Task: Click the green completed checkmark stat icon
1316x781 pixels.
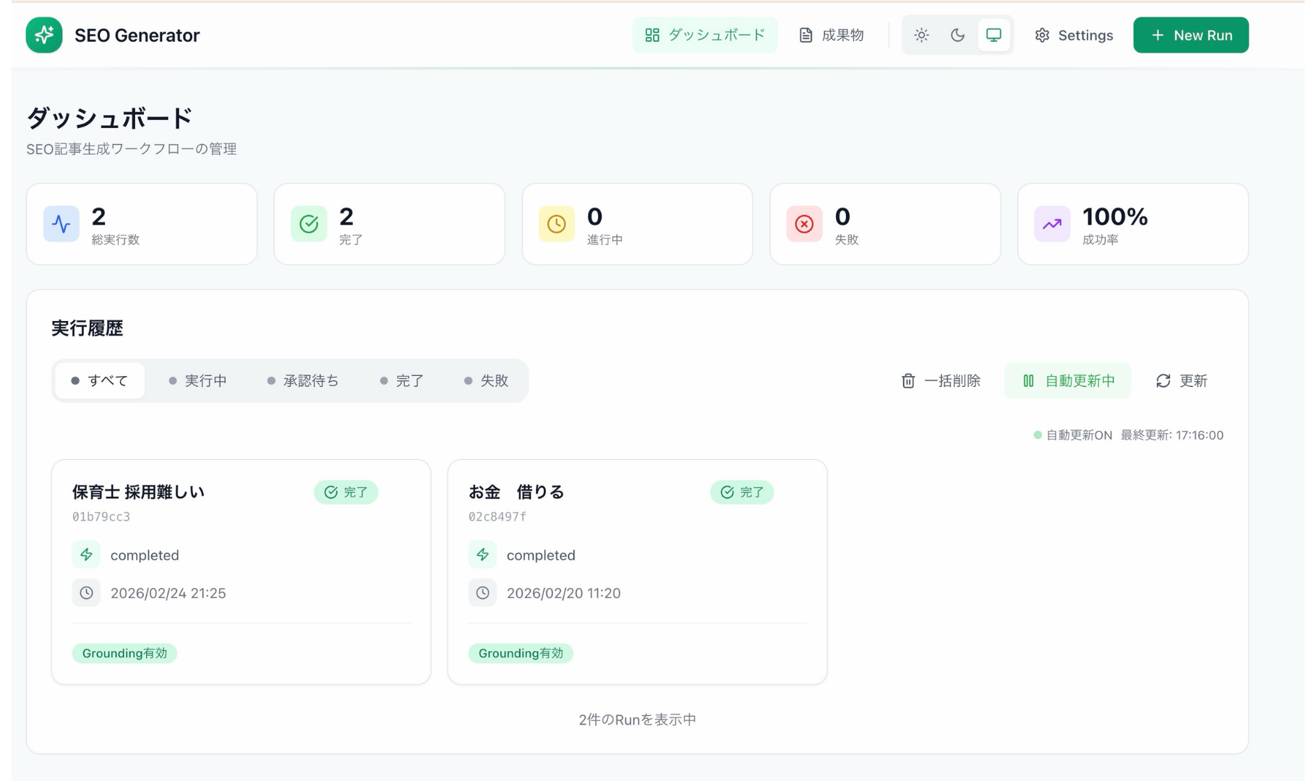Action: coord(309,224)
